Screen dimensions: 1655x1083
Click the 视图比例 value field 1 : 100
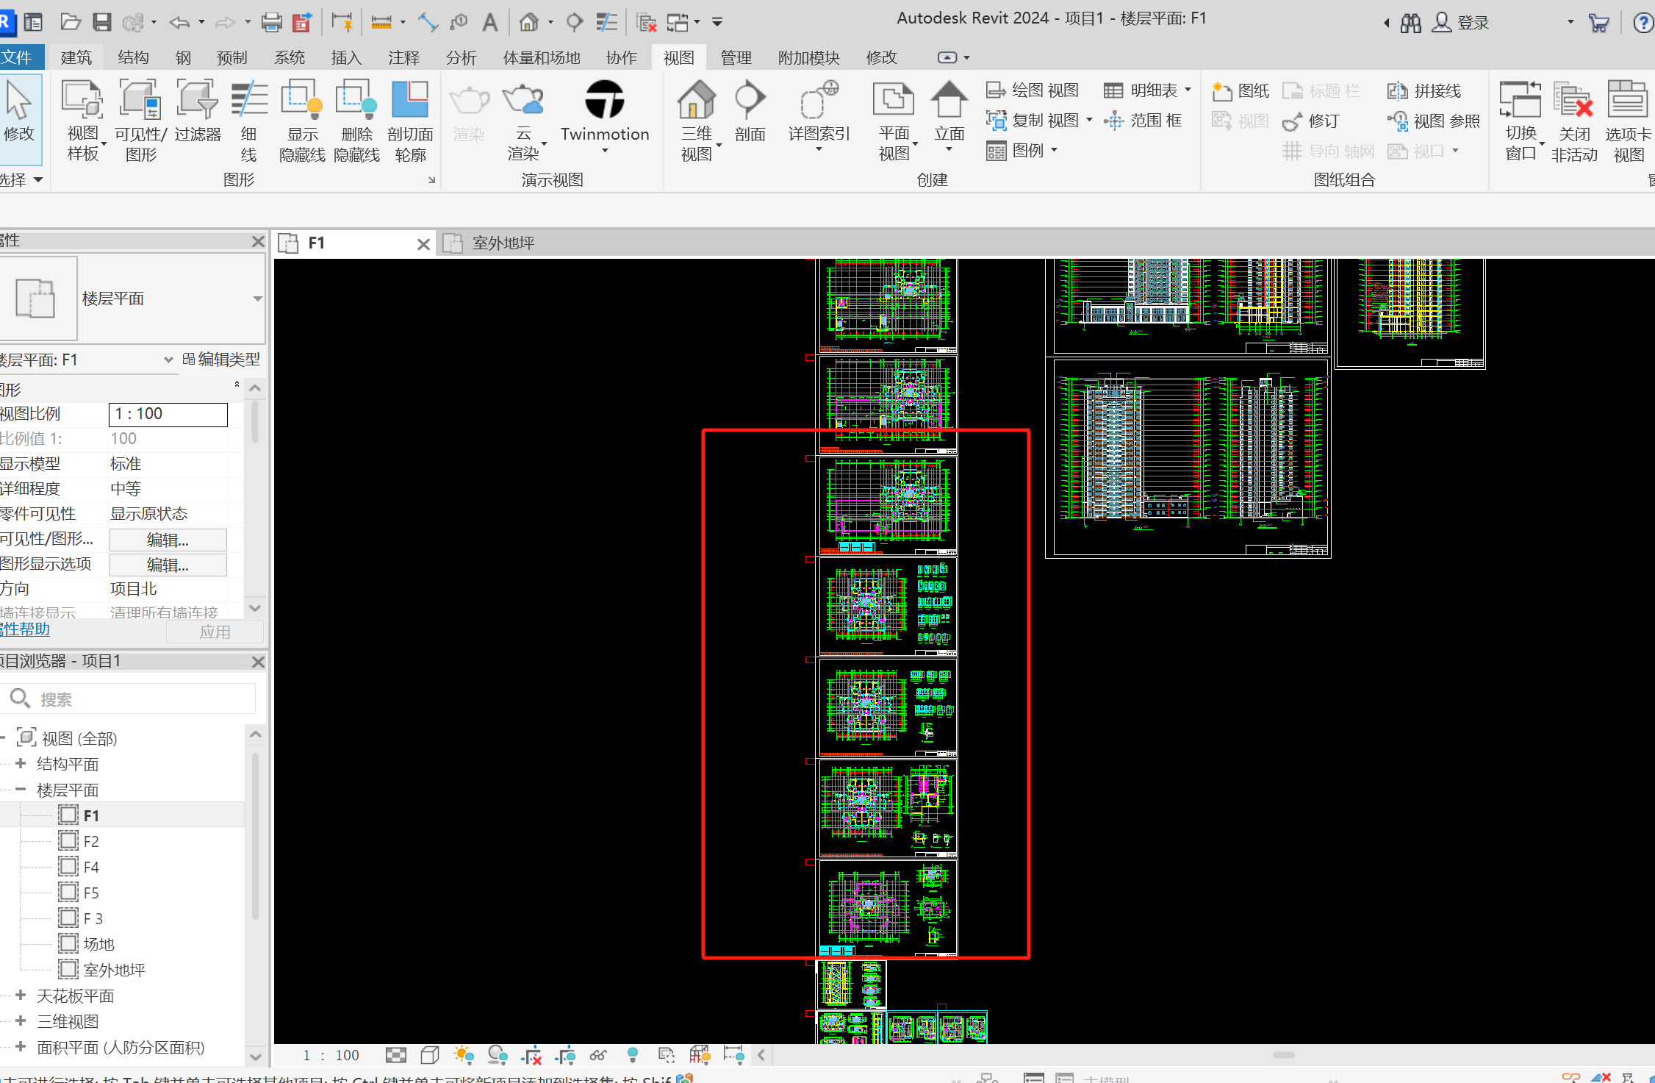[x=168, y=414]
